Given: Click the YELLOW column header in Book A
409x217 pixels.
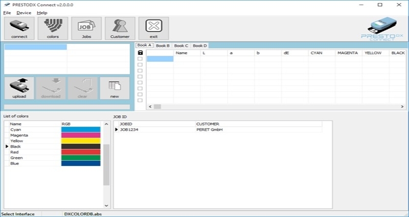Looking at the screenshot, I should point(376,53).
